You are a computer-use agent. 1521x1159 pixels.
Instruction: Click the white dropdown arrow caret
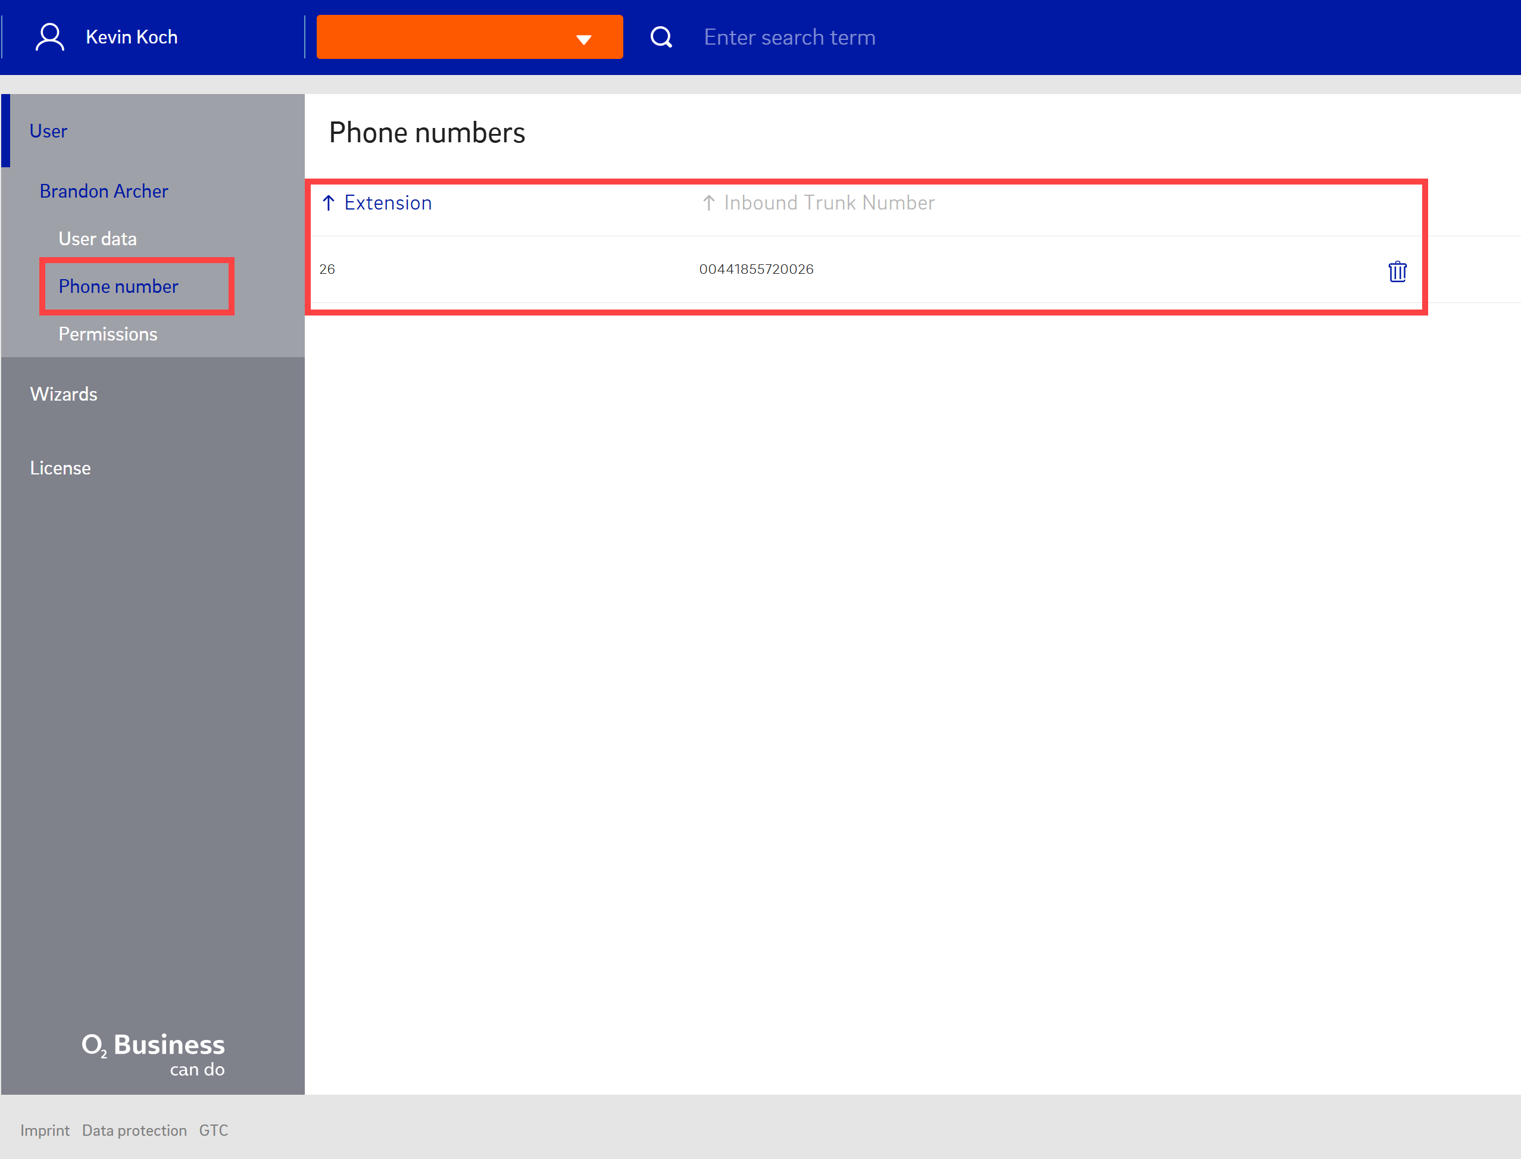[x=583, y=39]
